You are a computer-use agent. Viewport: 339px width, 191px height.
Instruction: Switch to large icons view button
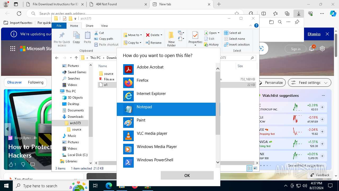click(255, 168)
